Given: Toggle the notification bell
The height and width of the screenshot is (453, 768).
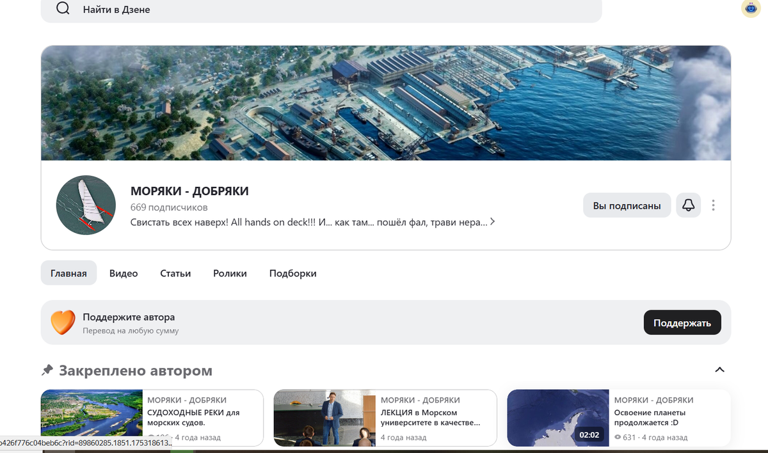Looking at the screenshot, I should pyautogui.click(x=689, y=205).
